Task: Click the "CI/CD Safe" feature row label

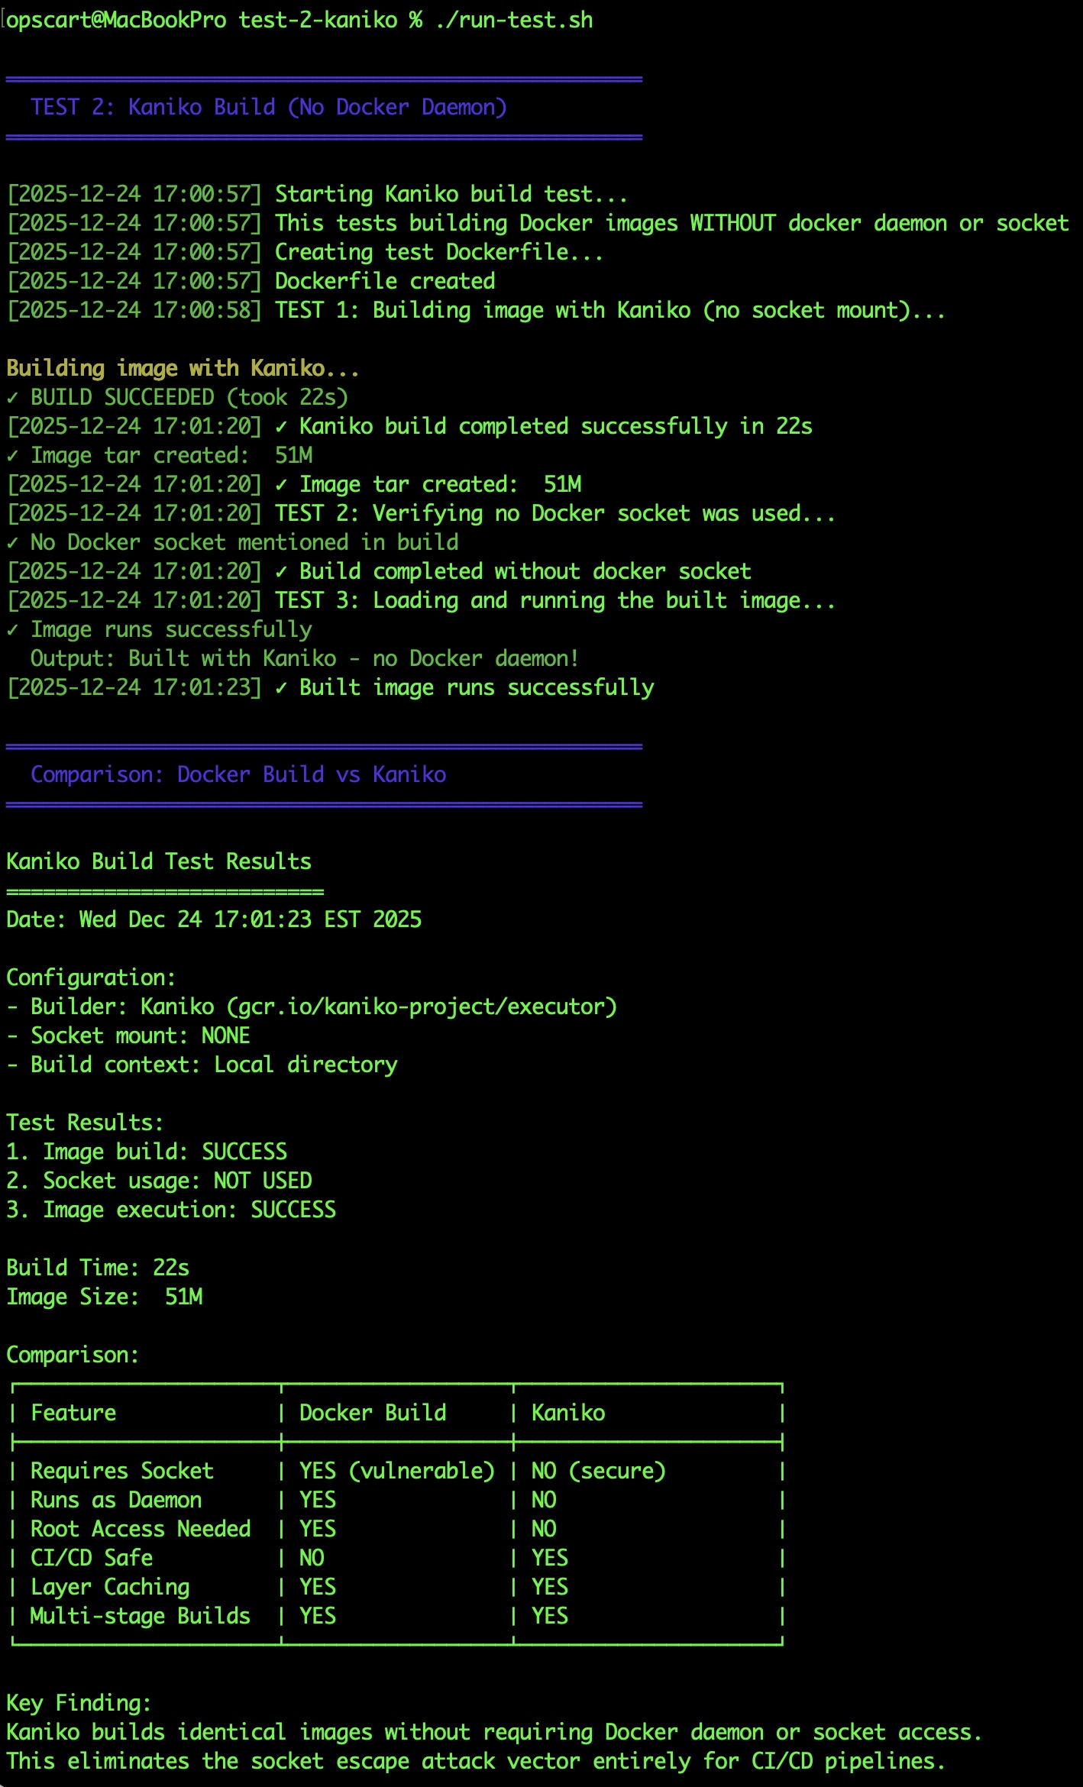Action: click(x=92, y=1558)
